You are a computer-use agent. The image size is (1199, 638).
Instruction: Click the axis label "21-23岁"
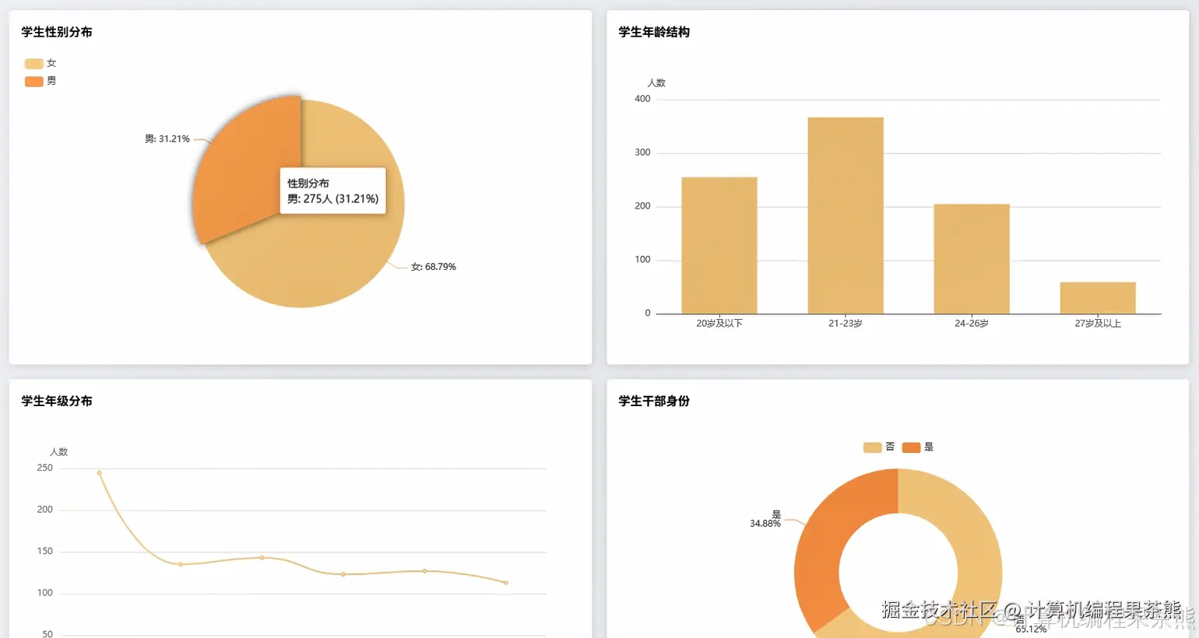pos(846,323)
